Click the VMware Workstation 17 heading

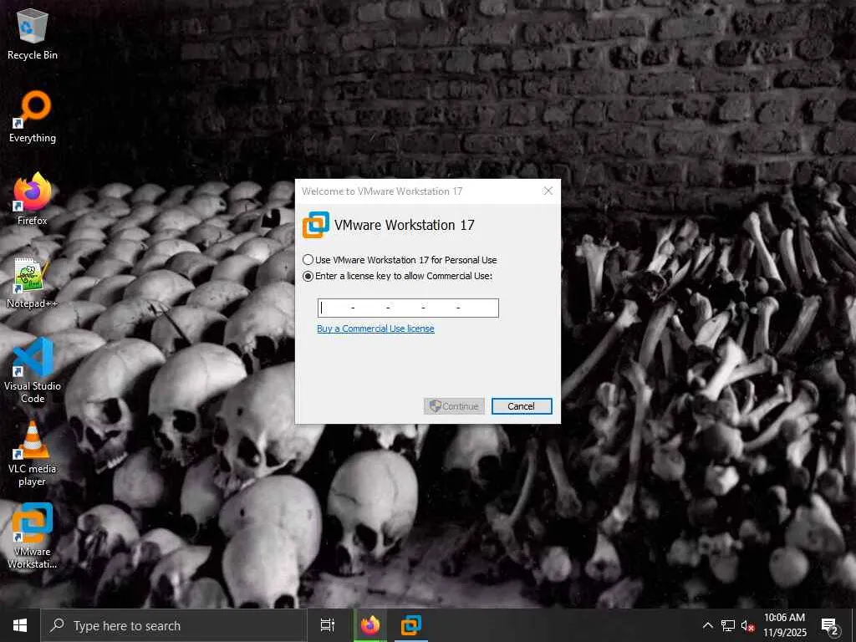[405, 225]
